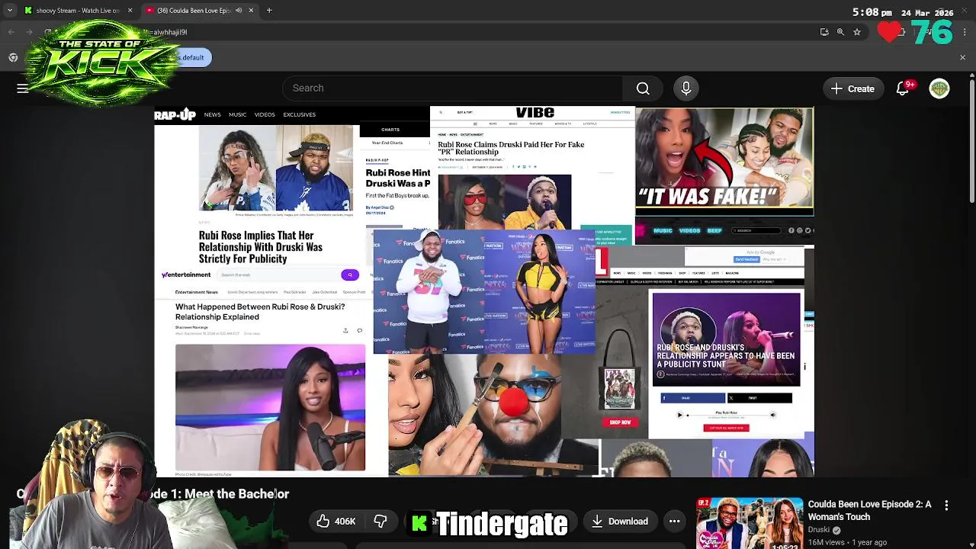This screenshot has width=976, height=549.
Task: Open the Episode 2 video options kebab
Action: point(946,506)
